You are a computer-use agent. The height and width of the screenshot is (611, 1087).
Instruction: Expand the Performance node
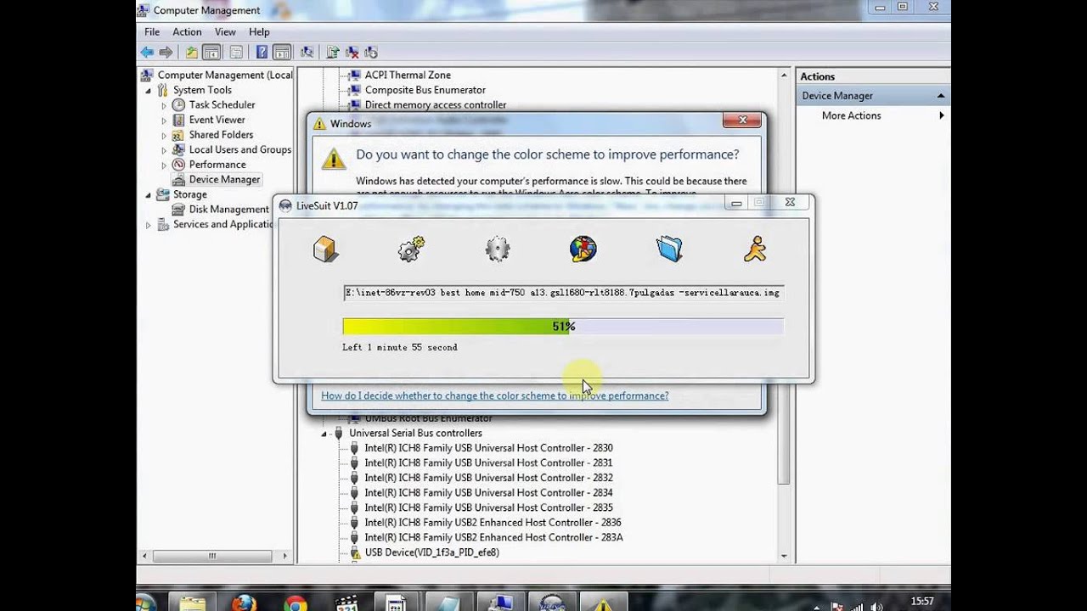164,165
